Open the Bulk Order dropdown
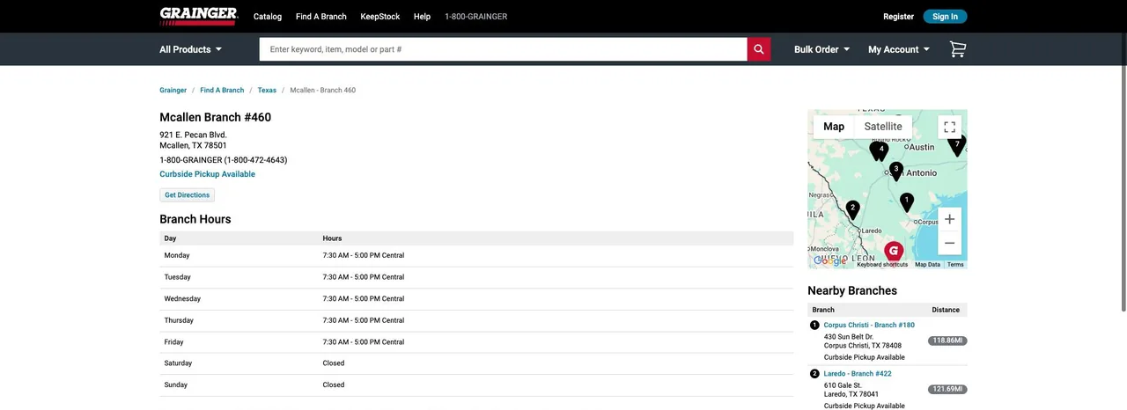The image size is (1127, 410). [821, 49]
